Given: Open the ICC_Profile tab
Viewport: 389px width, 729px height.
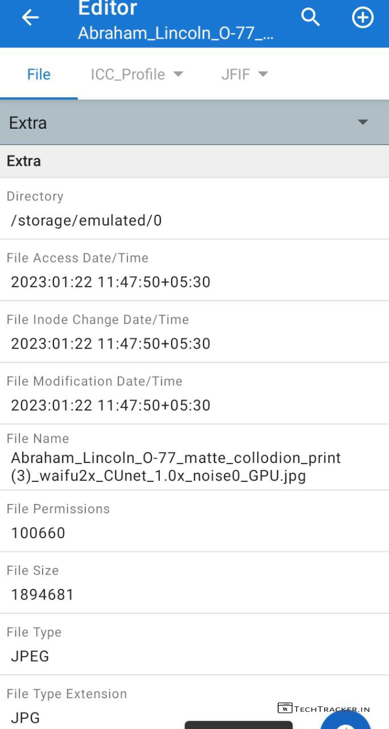Looking at the screenshot, I should [x=128, y=75].
